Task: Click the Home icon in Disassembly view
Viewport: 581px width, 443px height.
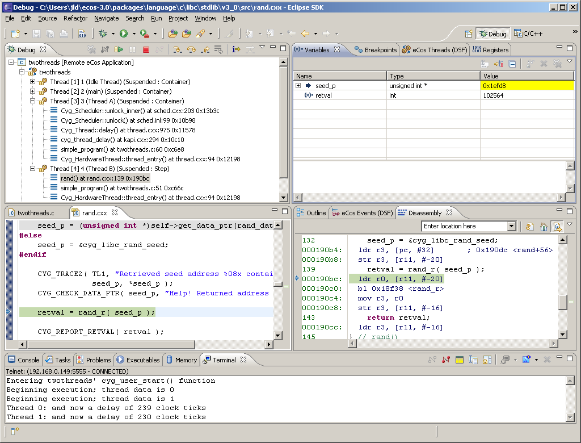Action: tap(544, 226)
